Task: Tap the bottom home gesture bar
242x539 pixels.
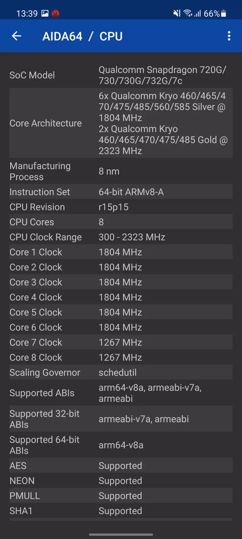Action: 121,534
